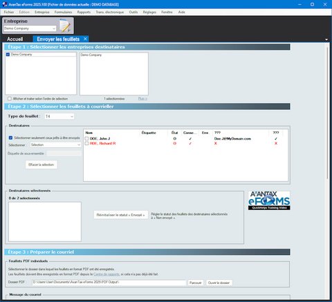The height and width of the screenshot is (302, 332).
Task: Select the ROE, Richard R row checkbox
Action: click(86, 143)
